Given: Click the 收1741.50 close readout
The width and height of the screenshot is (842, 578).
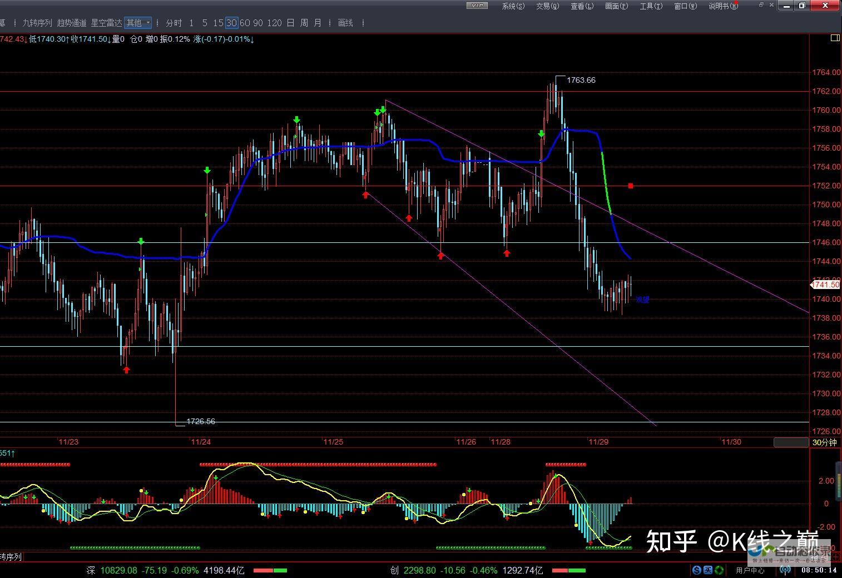Looking at the screenshot, I should click(90, 39).
